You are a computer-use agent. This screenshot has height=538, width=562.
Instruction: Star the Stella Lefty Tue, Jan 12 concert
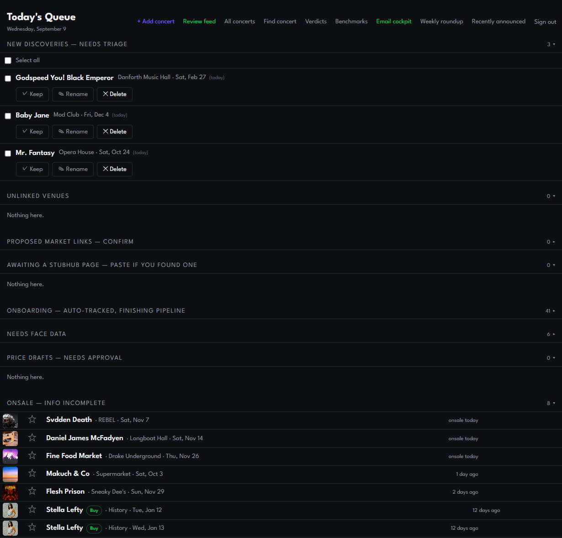[x=32, y=509]
